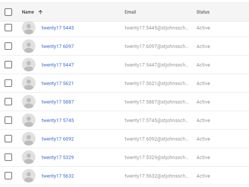Open user twenty17 5445
The width and height of the screenshot is (249, 187).
[x=58, y=28]
